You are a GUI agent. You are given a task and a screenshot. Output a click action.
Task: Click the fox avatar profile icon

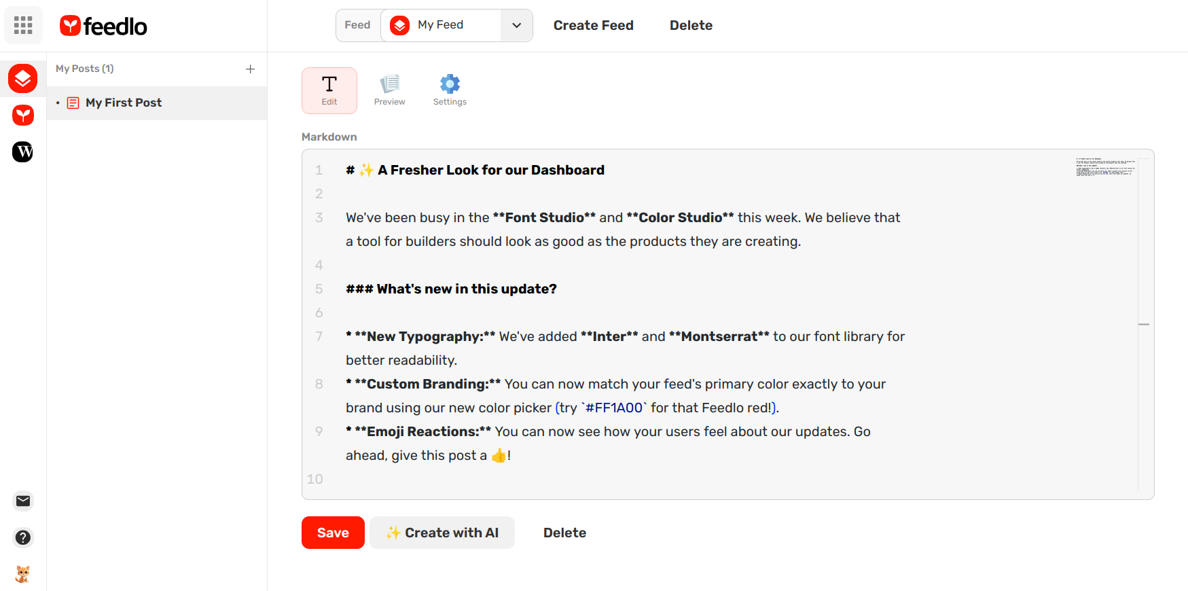coord(23,573)
